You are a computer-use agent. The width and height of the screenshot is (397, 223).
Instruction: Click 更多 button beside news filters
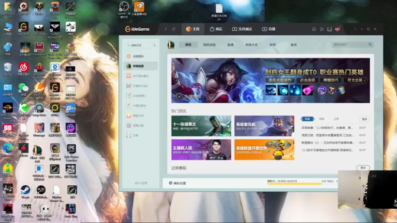pos(364,119)
